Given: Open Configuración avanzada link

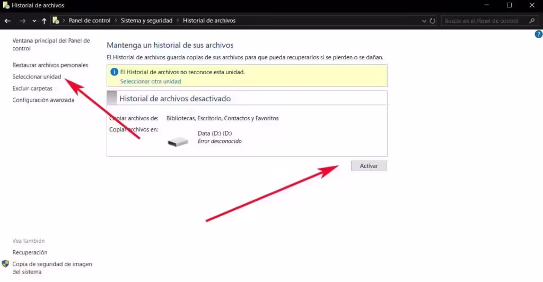Looking at the screenshot, I should [x=43, y=100].
